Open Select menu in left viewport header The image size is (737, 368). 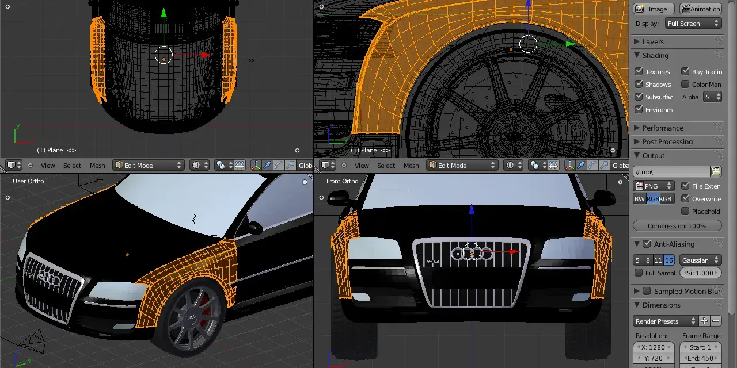coord(72,165)
